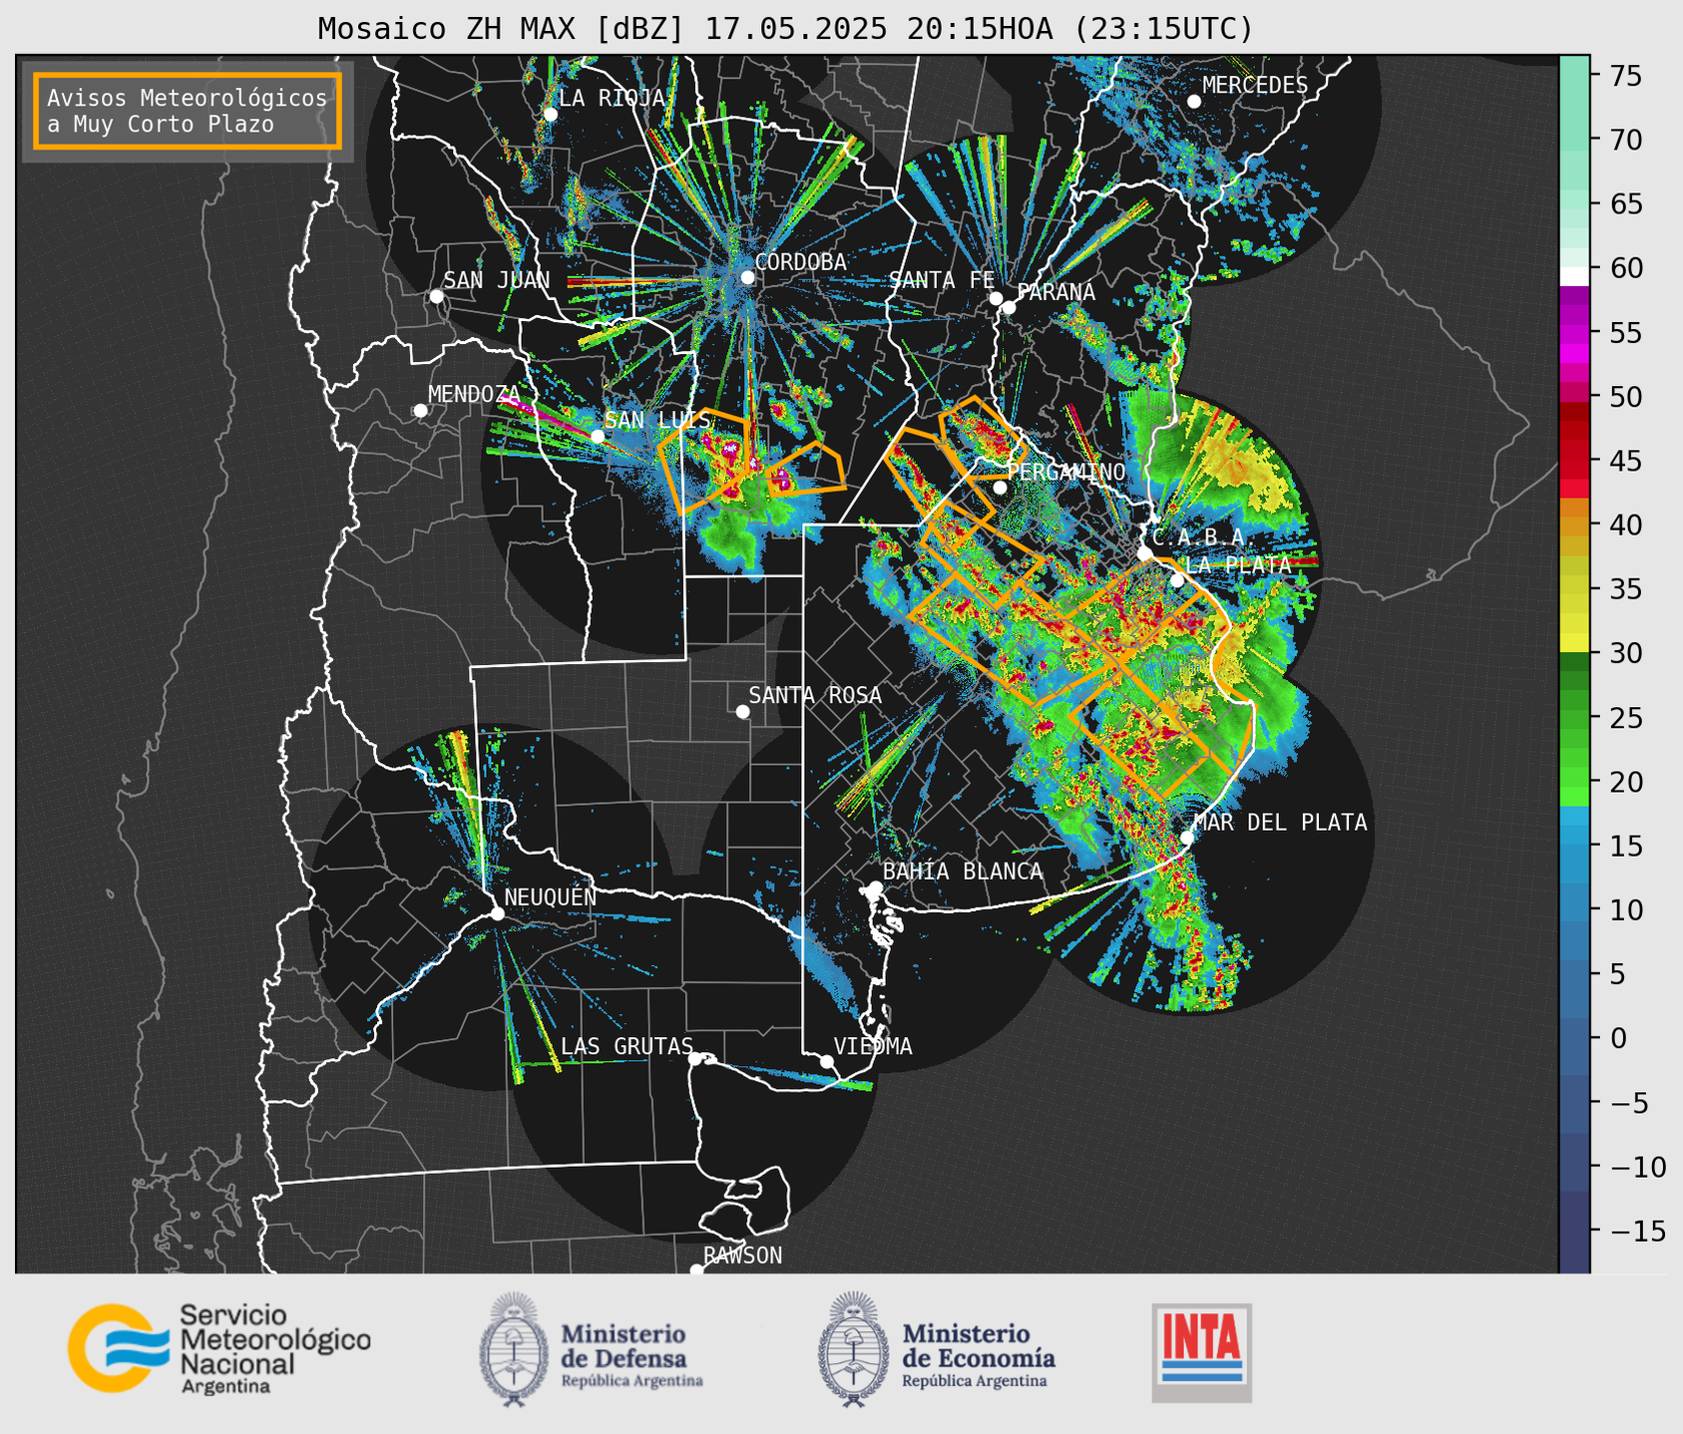Click the MENDOZA city label
The height and width of the screenshot is (1434, 1683).
pos(474,394)
